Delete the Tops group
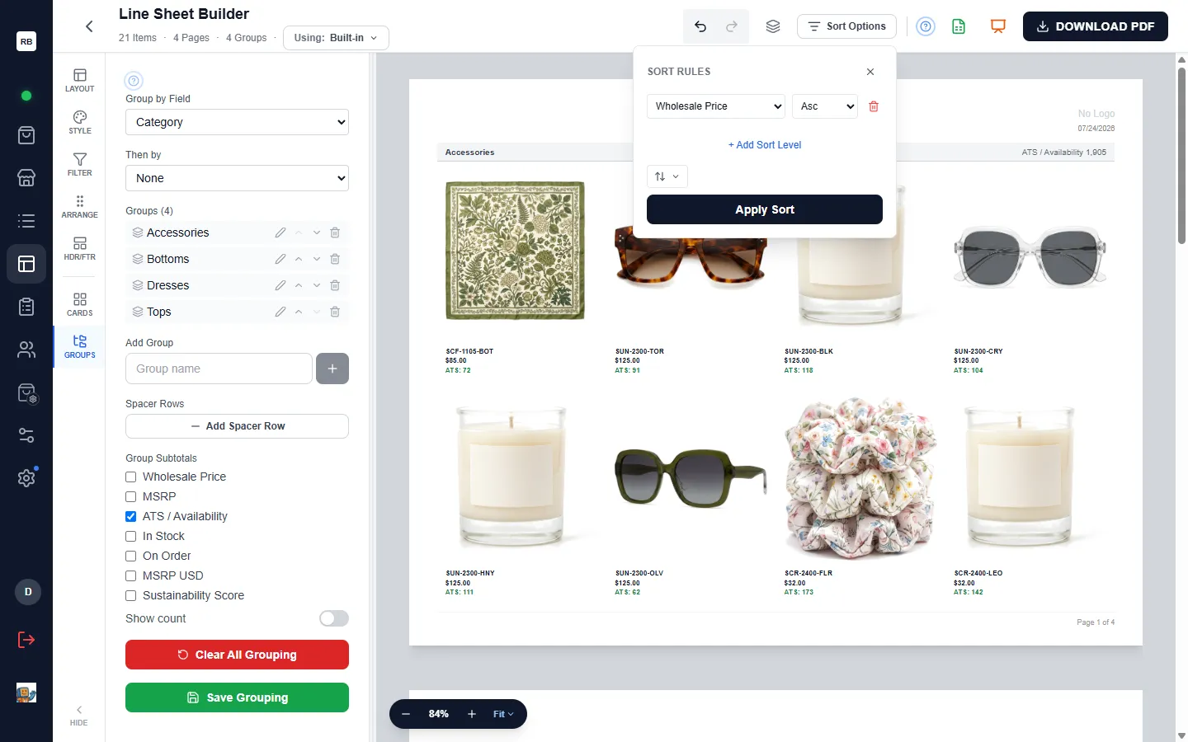 click(335, 312)
